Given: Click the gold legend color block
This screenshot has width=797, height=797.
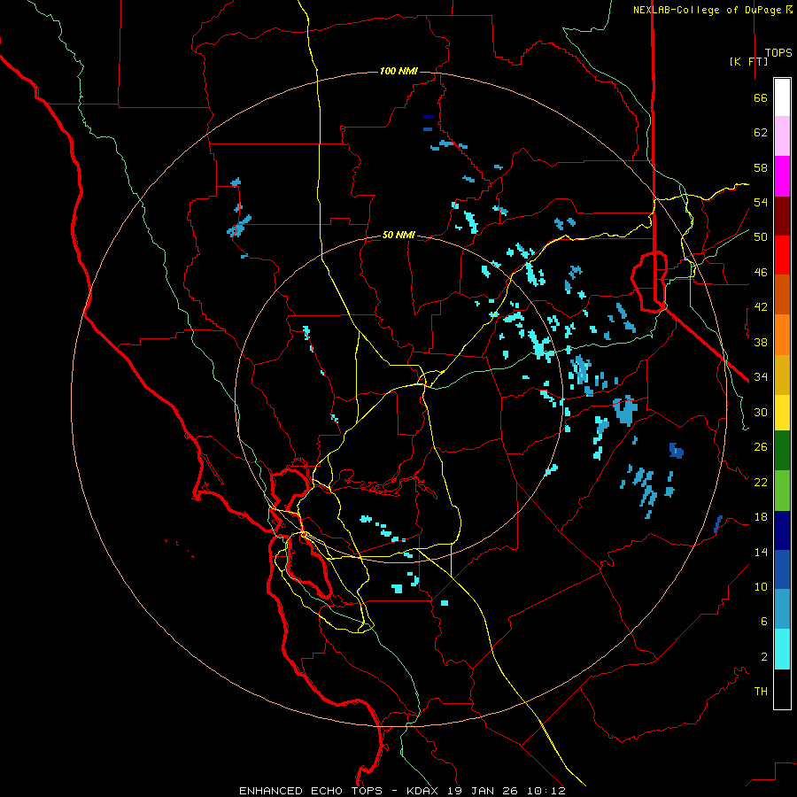Looking at the screenshot, I should (x=782, y=375).
